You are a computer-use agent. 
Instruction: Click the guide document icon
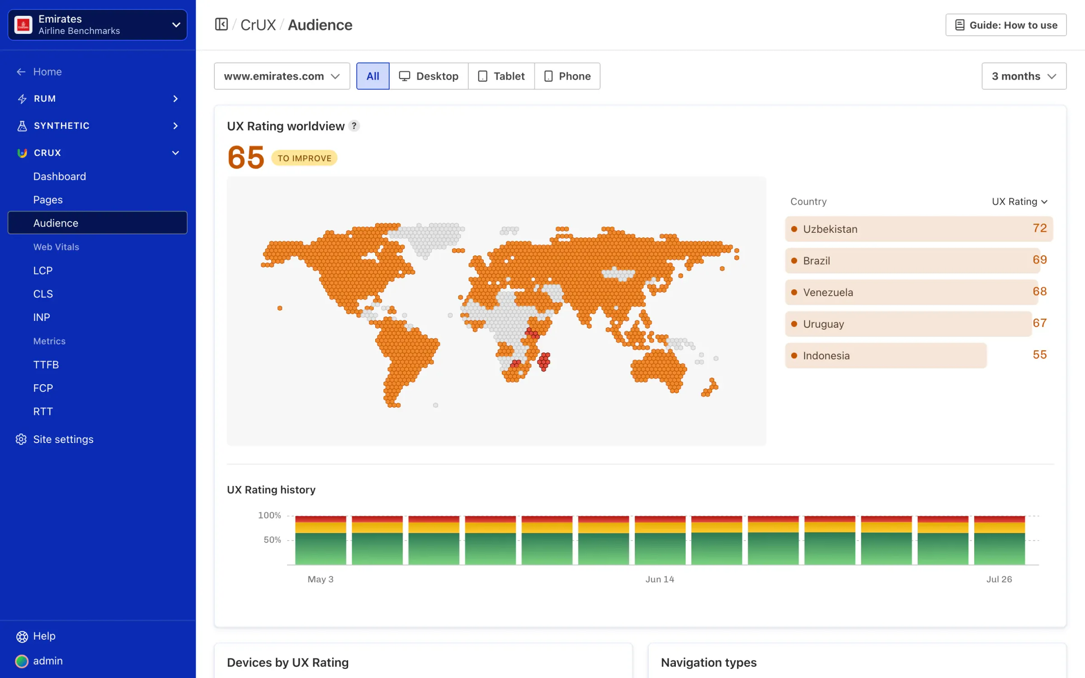click(x=960, y=25)
